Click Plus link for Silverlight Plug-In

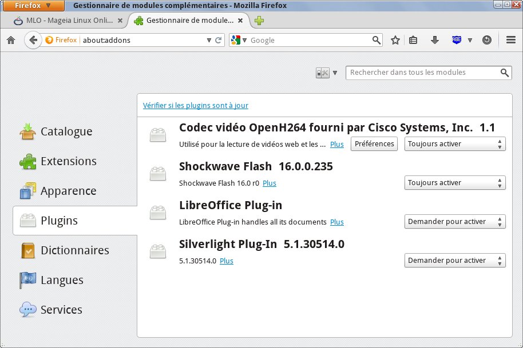227,261
